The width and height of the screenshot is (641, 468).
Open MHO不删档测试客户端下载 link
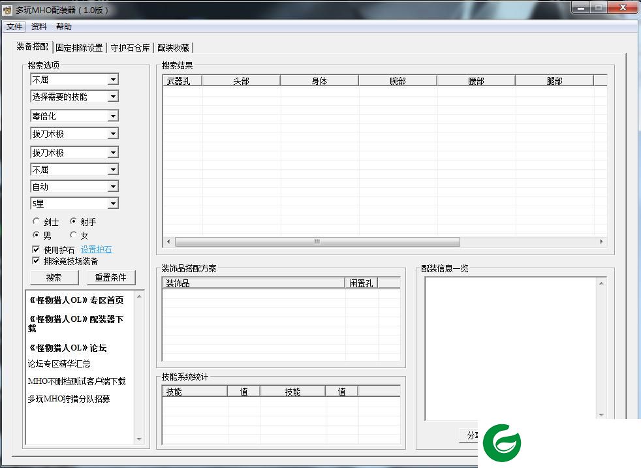click(x=76, y=381)
